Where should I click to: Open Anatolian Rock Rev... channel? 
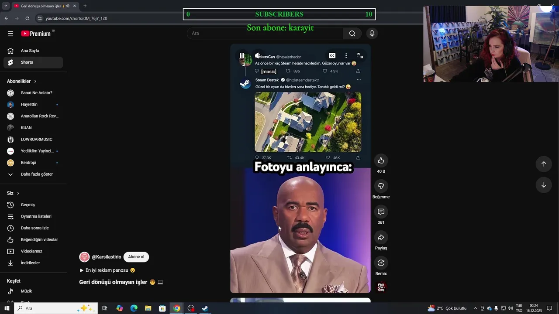point(33,116)
